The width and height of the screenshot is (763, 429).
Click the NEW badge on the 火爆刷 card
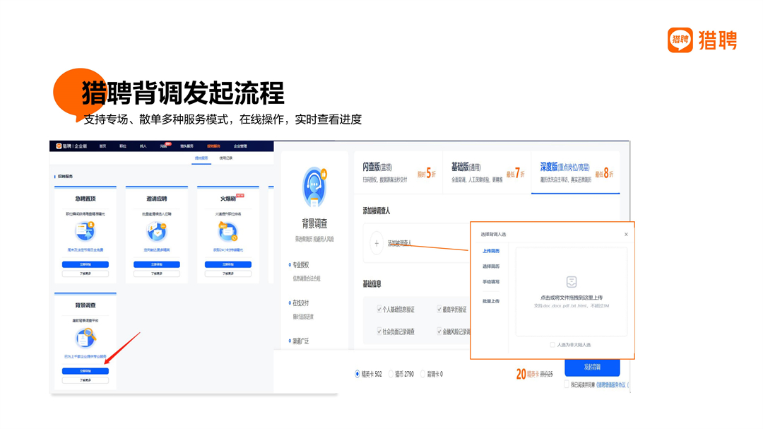(240, 195)
